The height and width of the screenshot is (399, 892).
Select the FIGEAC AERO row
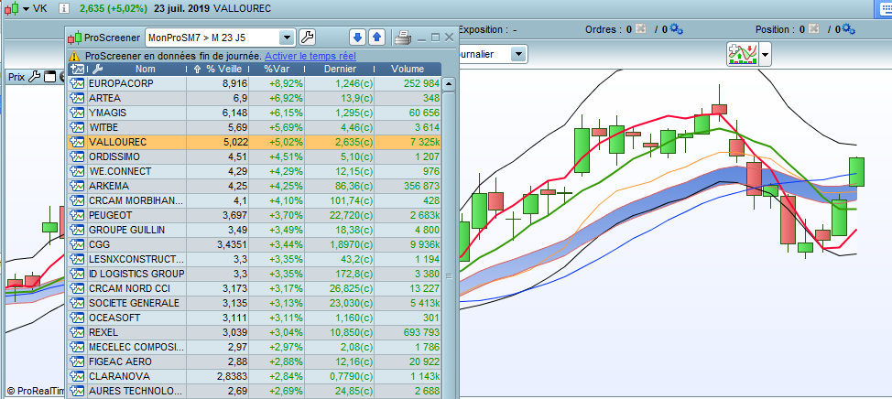255,361
